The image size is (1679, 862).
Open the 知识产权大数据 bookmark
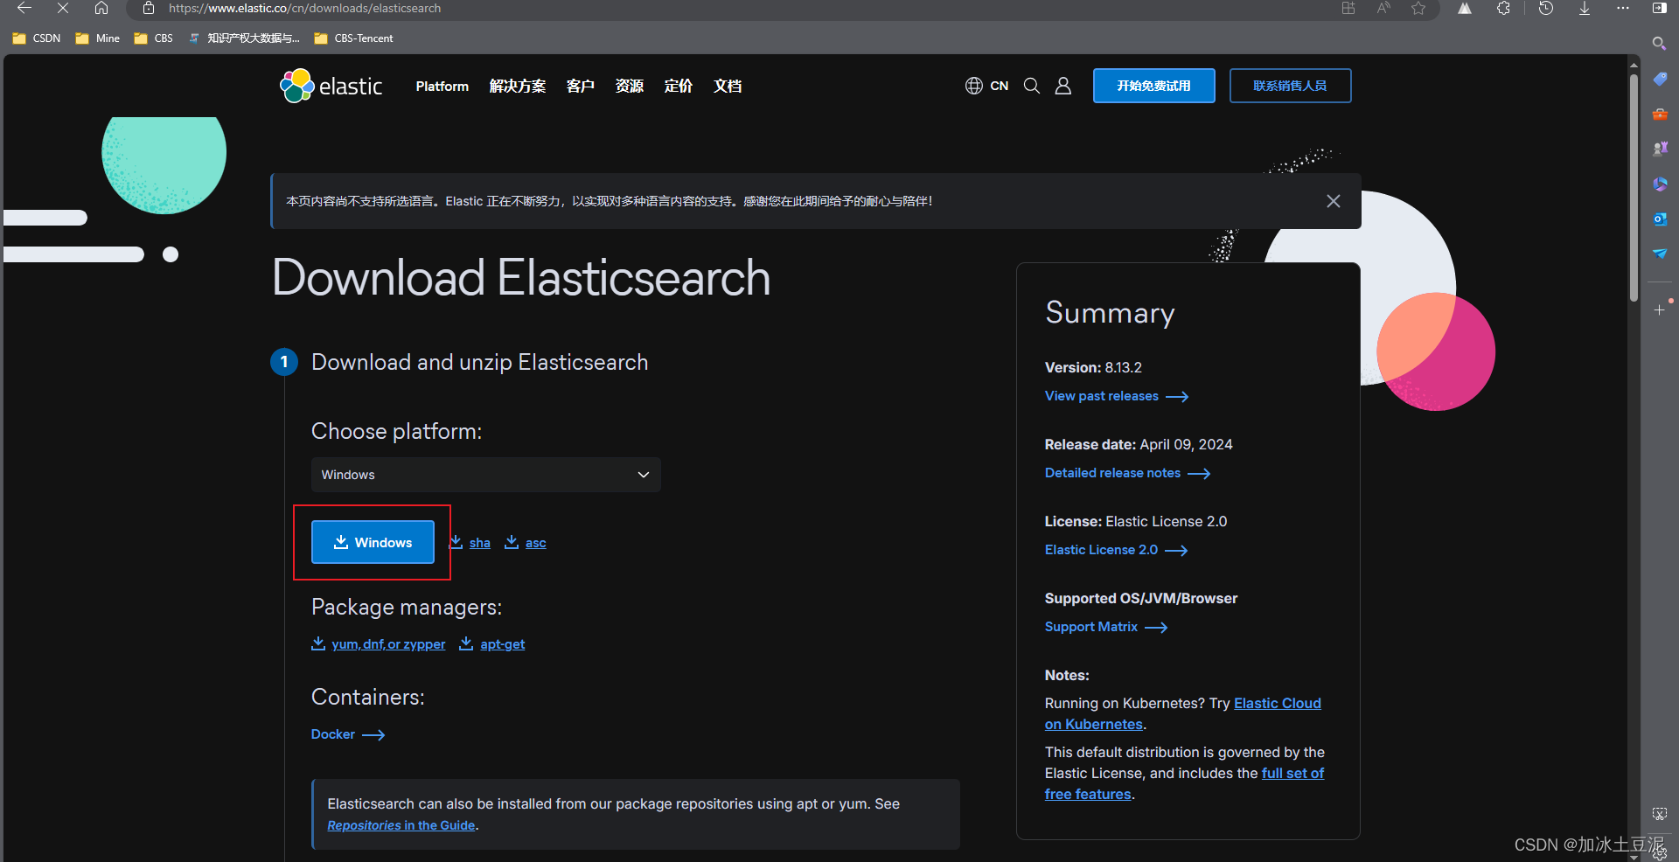245,38
